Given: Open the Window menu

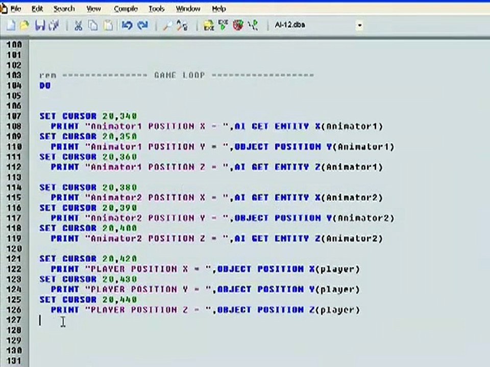Looking at the screenshot, I should (x=188, y=9).
